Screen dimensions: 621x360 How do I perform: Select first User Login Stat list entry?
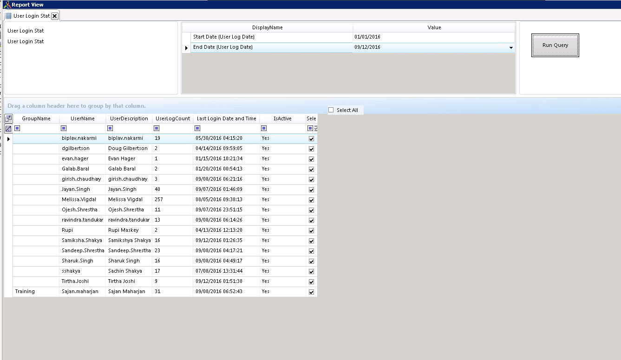point(26,31)
